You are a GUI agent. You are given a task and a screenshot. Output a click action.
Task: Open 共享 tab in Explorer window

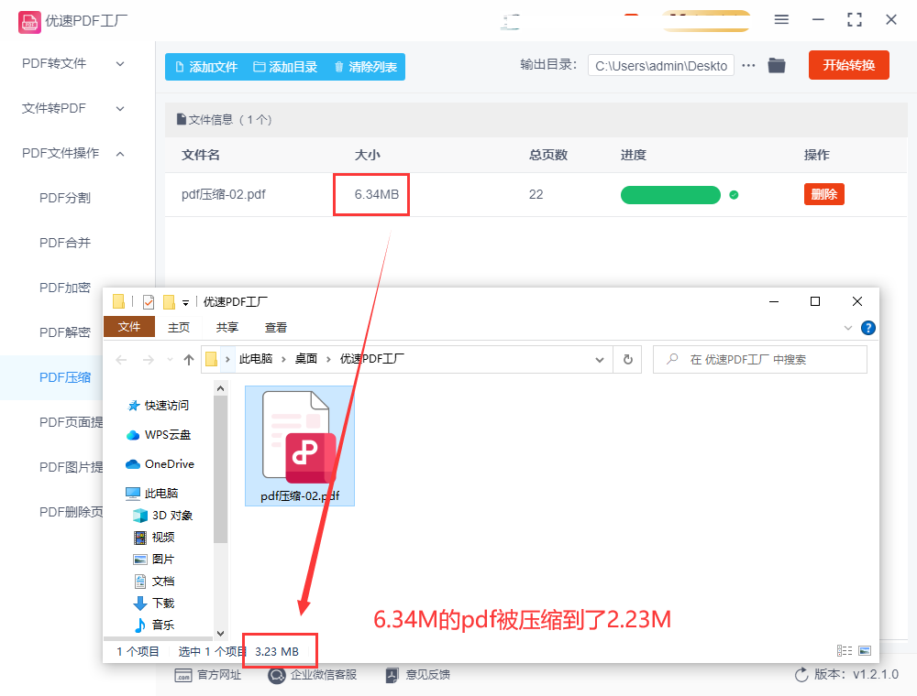coord(226,328)
